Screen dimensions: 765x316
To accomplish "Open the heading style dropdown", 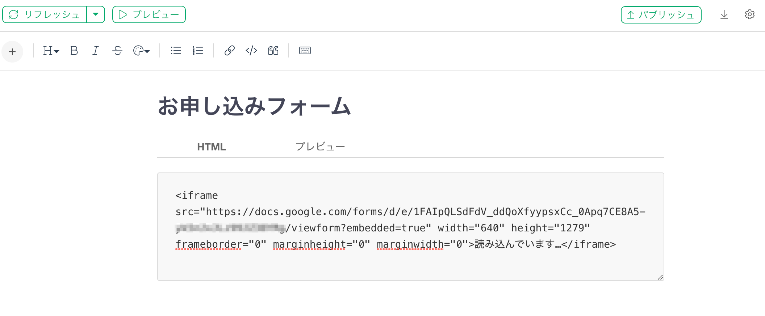I will (x=51, y=51).
